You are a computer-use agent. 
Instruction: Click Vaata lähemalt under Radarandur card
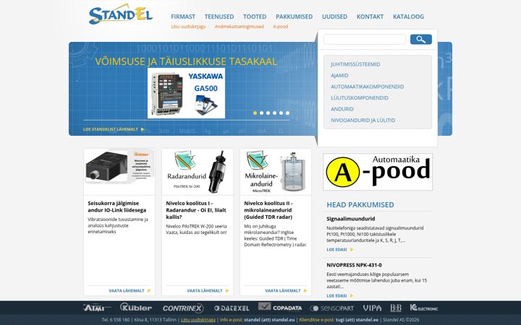pyautogui.click(x=204, y=290)
